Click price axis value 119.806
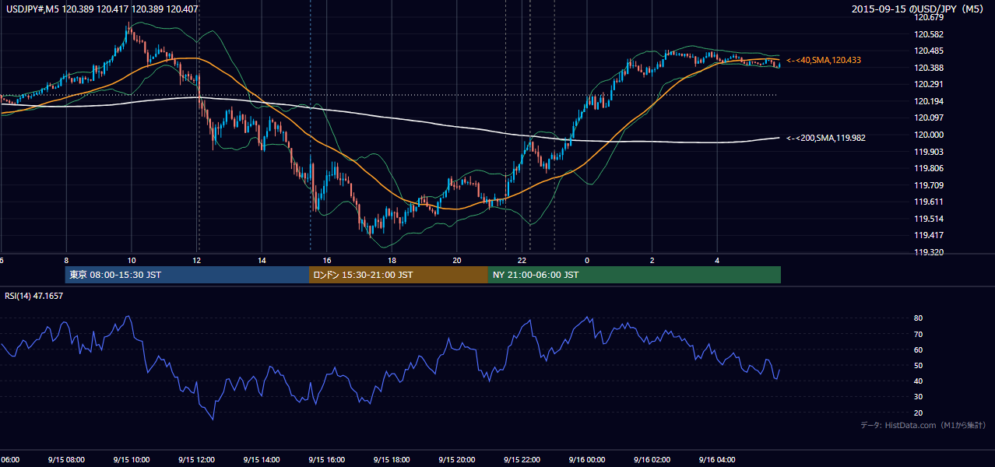This screenshot has width=995, height=467. coord(929,168)
